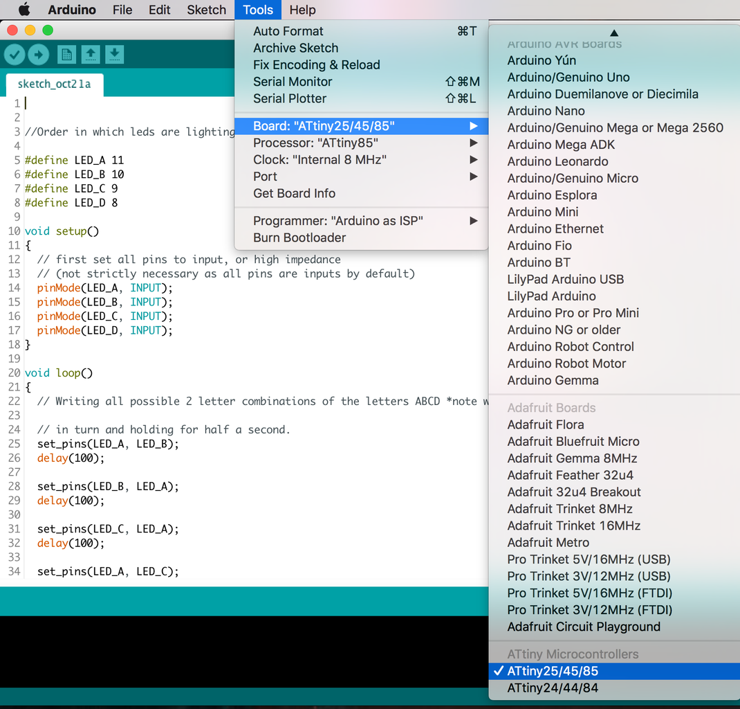740x709 pixels.
Task: Open a sketch via the open icon
Action: coord(91,55)
